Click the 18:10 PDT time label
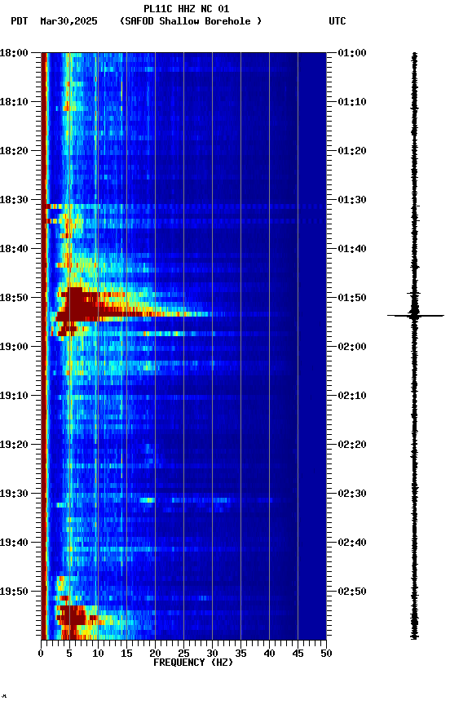The image size is (450, 705). pos(14,102)
